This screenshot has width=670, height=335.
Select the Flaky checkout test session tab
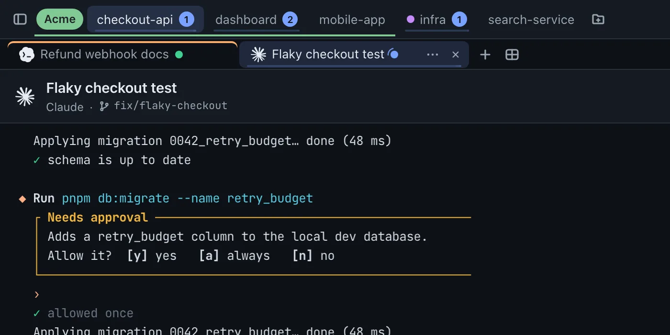tap(354, 55)
